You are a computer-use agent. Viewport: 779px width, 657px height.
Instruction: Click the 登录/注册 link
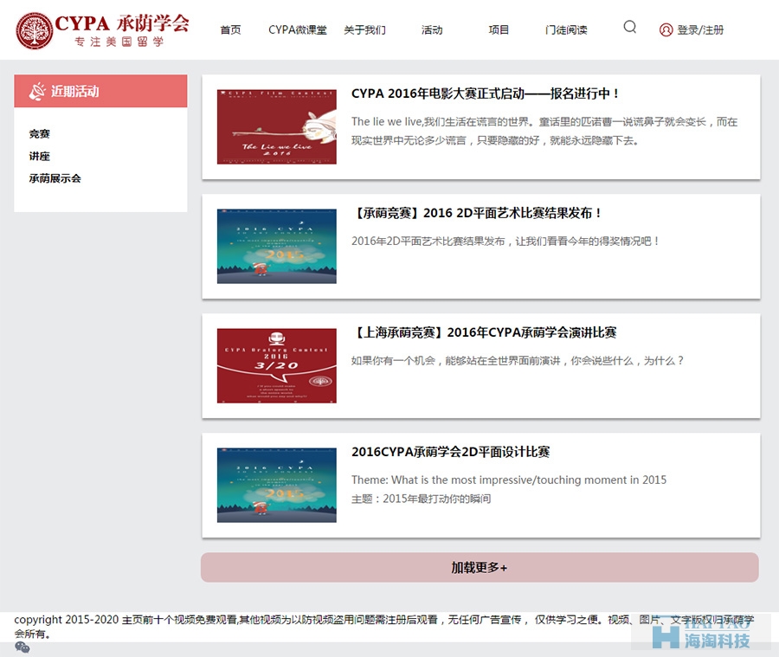point(700,29)
